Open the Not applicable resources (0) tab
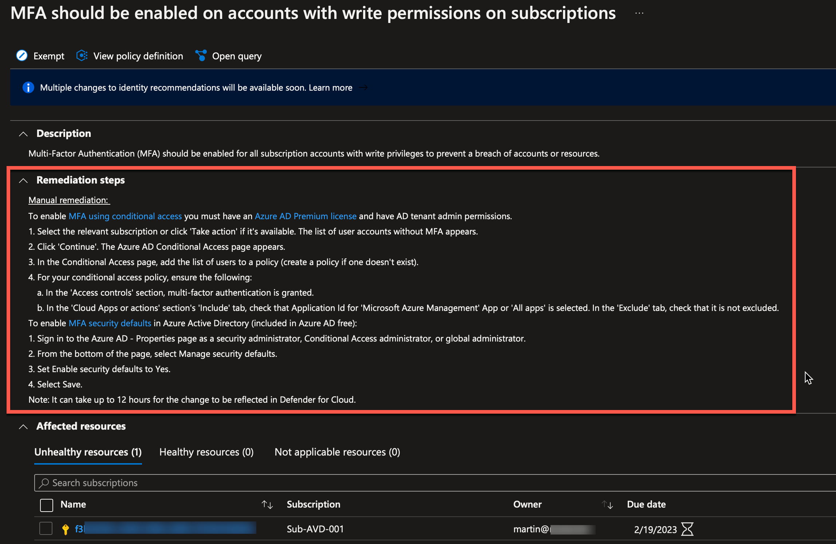836x544 pixels. coord(337,452)
